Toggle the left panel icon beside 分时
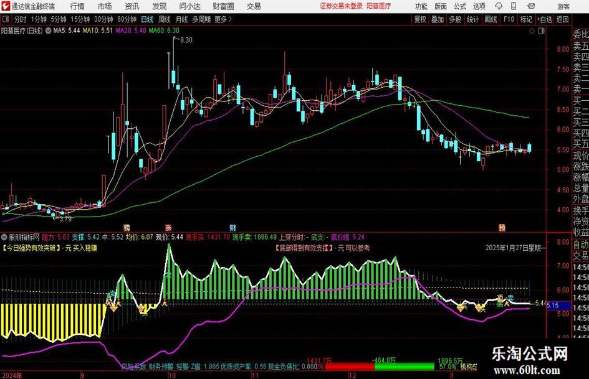The height and width of the screenshot is (379, 589). (6, 19)
